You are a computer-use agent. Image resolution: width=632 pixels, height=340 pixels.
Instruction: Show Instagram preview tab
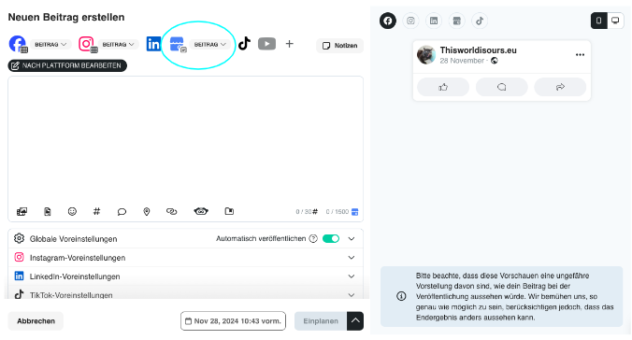(410, 21)
